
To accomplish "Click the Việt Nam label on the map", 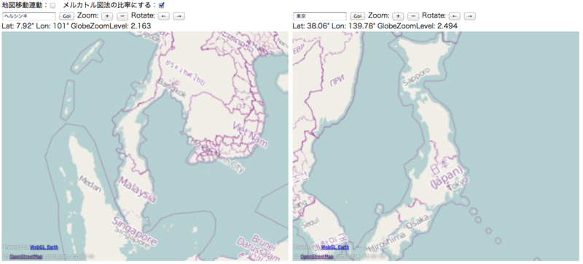I will coord(250,134).
